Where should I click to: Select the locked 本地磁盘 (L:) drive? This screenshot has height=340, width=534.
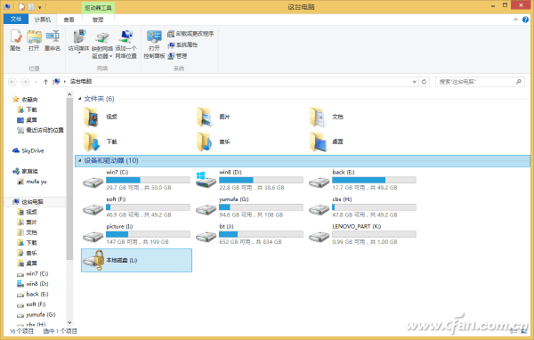136,260
